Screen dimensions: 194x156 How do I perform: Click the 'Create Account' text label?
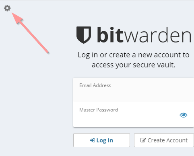click(167, 140)
